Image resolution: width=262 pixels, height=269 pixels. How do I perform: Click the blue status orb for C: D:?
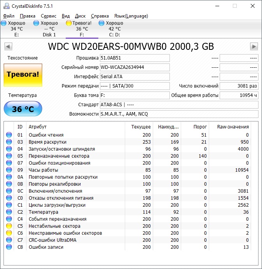[x=101, y=23]
